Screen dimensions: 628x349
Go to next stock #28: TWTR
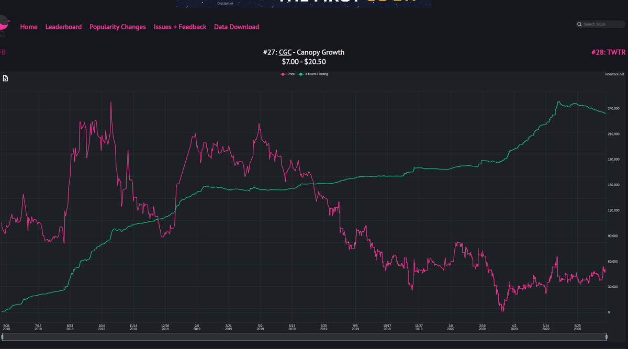[x=608, y=52]
